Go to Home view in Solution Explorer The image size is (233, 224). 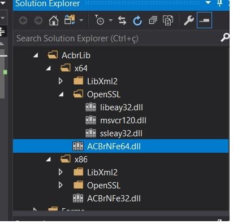coord(54,20)
